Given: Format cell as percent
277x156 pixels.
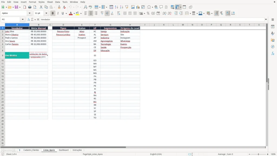Looking at the screenshot, I should (148, 13).
